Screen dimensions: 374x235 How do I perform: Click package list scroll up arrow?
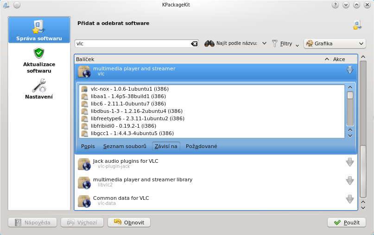tap(363, 56)
